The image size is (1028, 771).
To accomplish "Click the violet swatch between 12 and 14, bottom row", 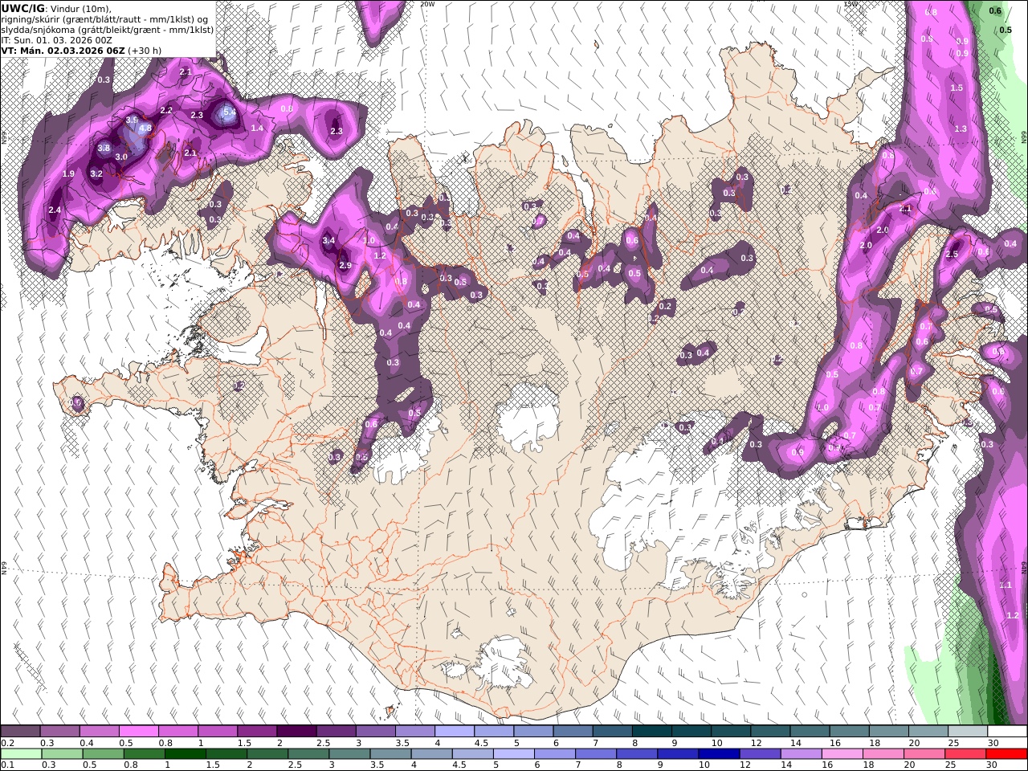I will [759, 754].
